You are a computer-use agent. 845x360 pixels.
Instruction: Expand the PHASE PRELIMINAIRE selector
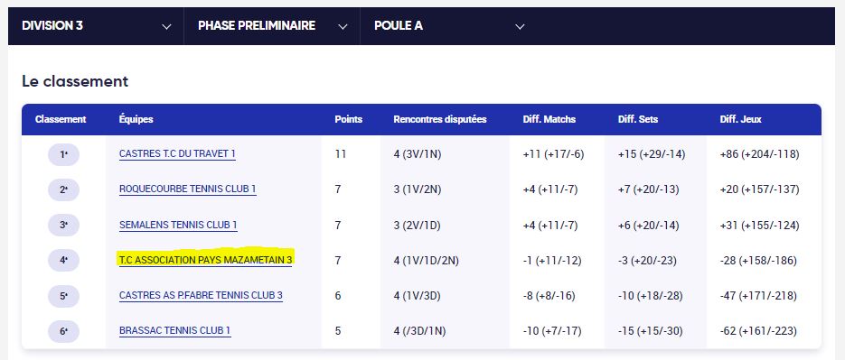[272, 26]
